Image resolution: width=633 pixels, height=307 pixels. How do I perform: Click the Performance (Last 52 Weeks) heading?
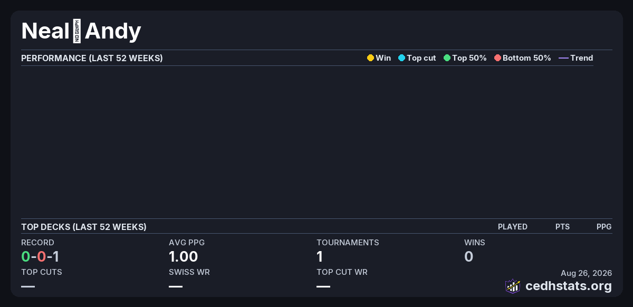(92, 58)
